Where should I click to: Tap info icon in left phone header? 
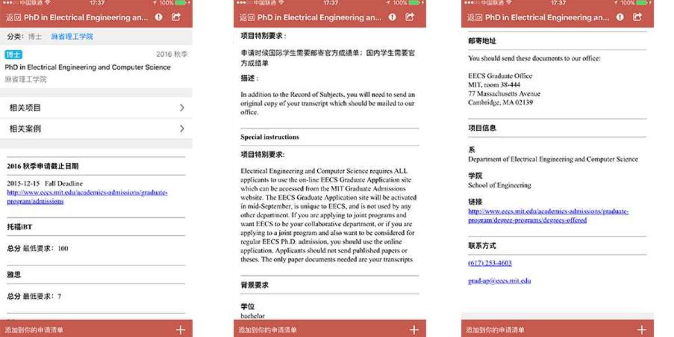159,17
